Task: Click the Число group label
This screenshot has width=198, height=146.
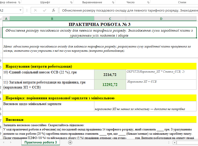Action: coord(130,2)
